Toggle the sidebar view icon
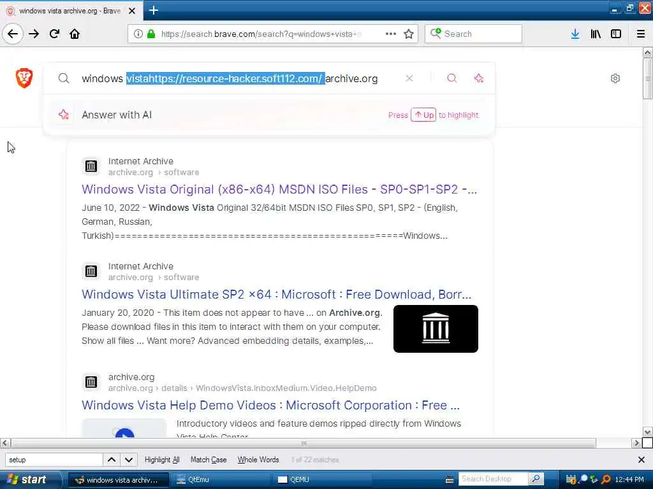This screenshot has height=489, width=653. pyautogui.click(x=616, y=34)
